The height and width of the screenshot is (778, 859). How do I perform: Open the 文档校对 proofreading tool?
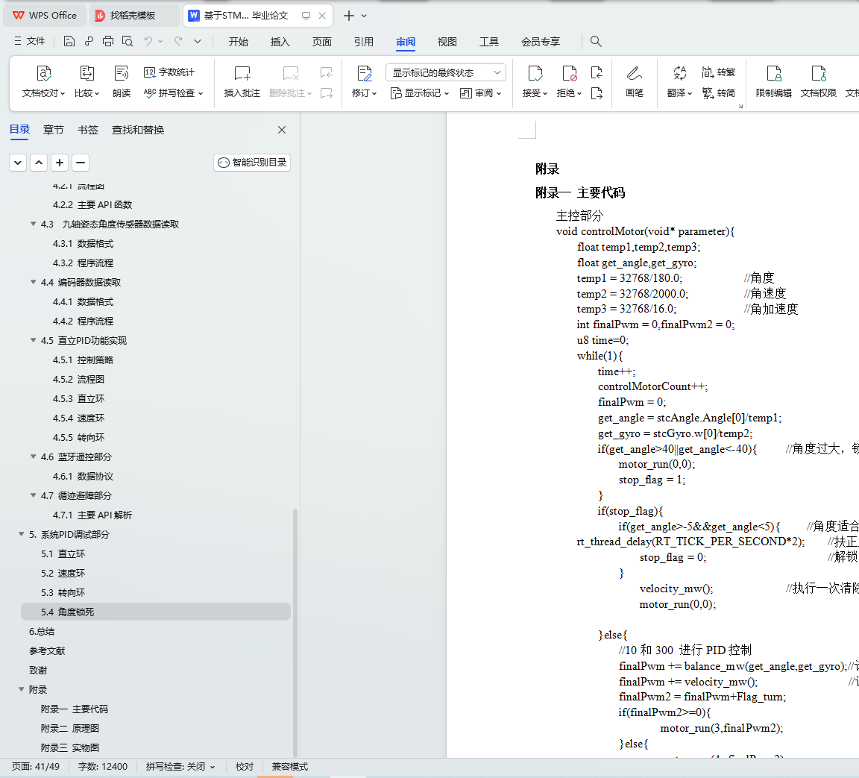coord(43,82)
